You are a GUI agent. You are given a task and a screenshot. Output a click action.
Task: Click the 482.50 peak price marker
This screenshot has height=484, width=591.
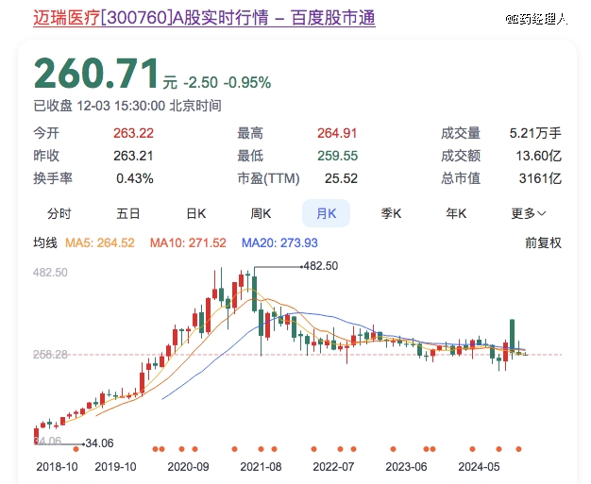(x=319, y=267)
